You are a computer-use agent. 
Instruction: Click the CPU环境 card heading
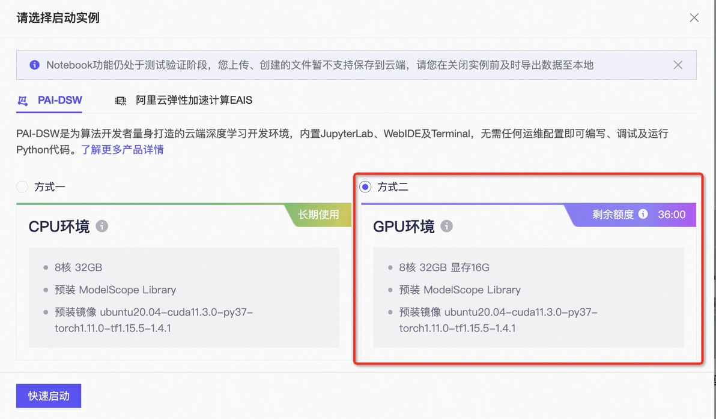pos(59,226)
